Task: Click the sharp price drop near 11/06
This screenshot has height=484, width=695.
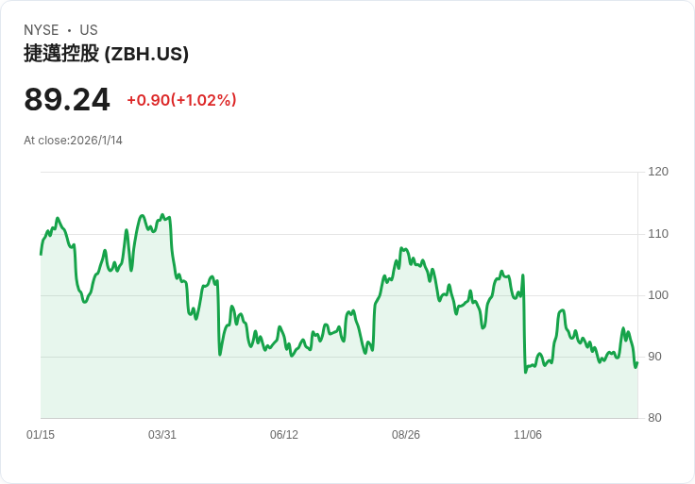Action: pyautogui.click(x=524, y=324)
